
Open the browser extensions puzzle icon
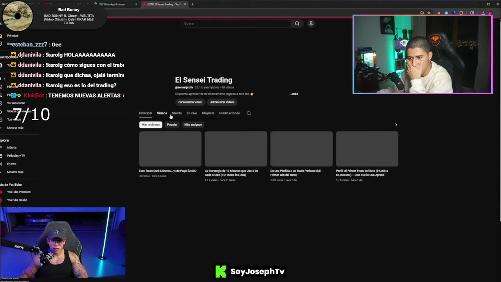461,13
